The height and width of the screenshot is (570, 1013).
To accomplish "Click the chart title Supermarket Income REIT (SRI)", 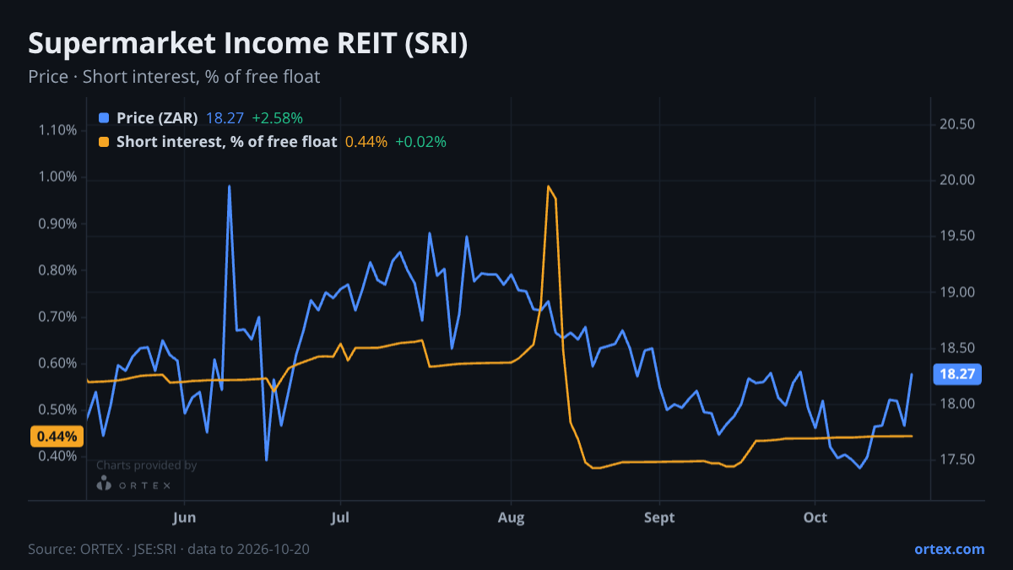I will point(248,44).
